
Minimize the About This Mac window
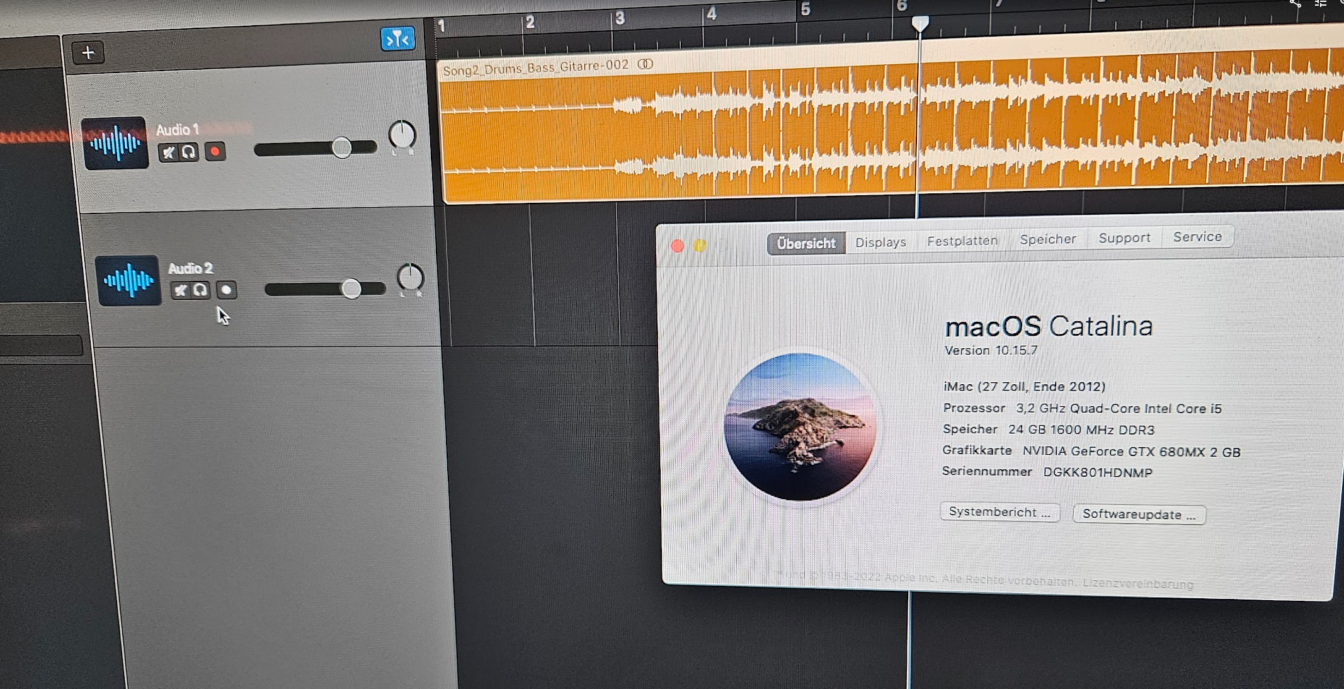pos(700,245)
